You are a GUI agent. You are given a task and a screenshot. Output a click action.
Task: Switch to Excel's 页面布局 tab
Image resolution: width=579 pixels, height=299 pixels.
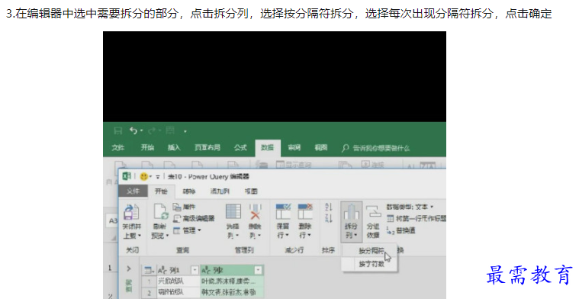207,148
